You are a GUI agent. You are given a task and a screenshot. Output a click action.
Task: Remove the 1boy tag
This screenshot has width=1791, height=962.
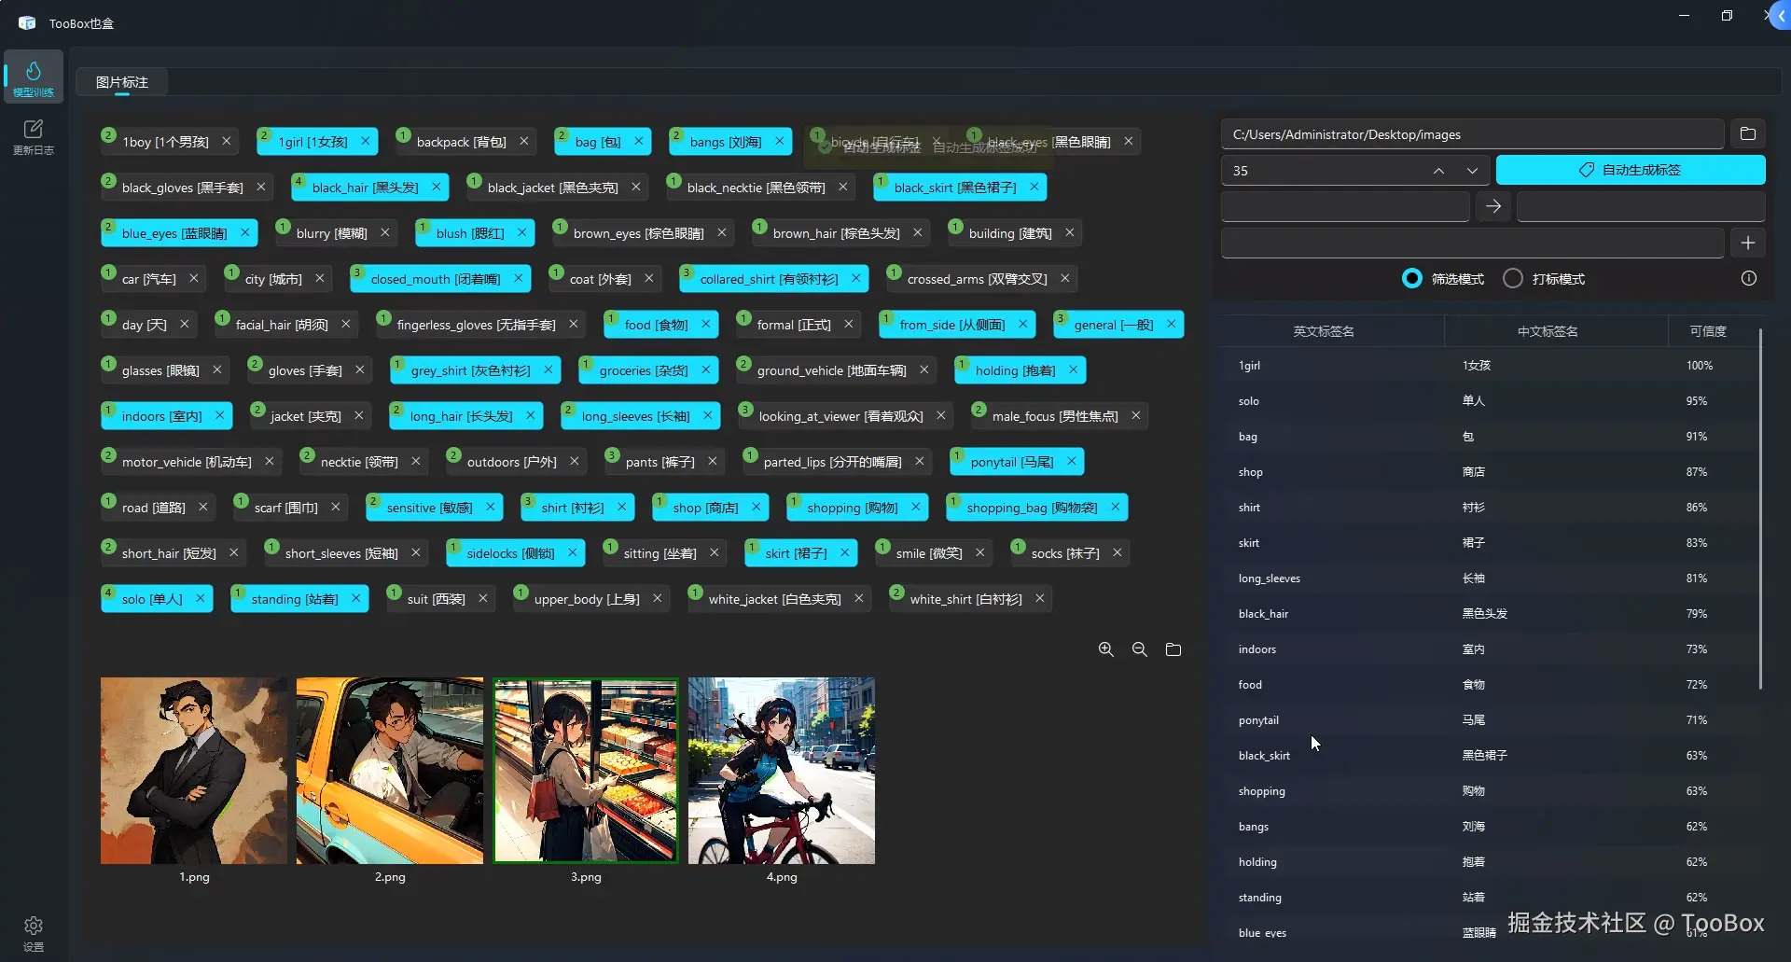(226, 142)
